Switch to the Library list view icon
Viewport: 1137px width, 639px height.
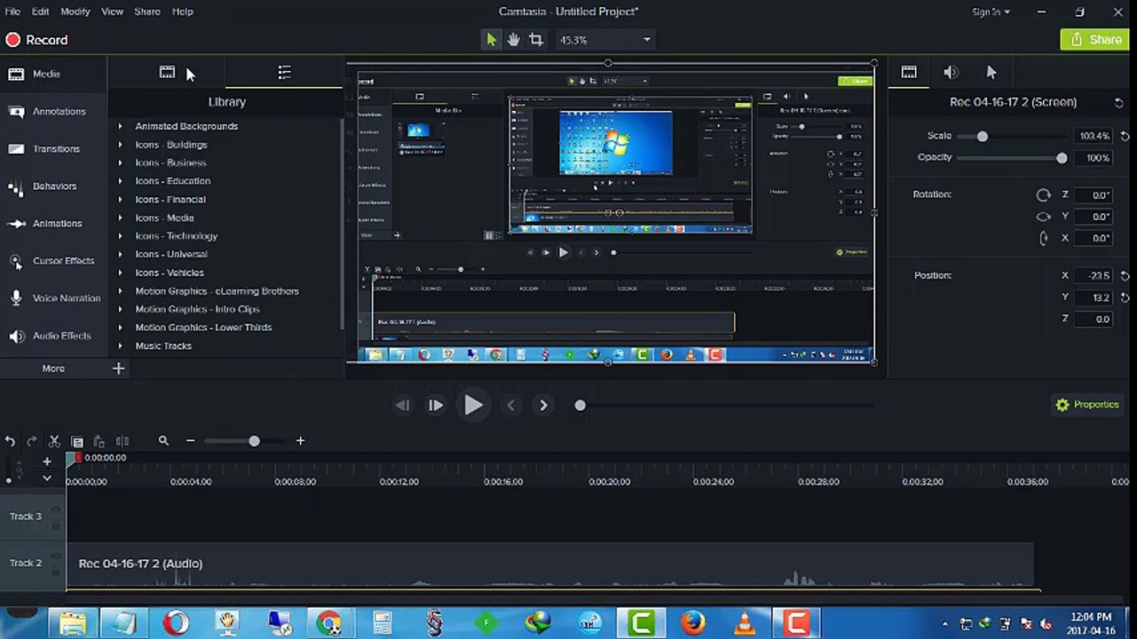(284, 73)
